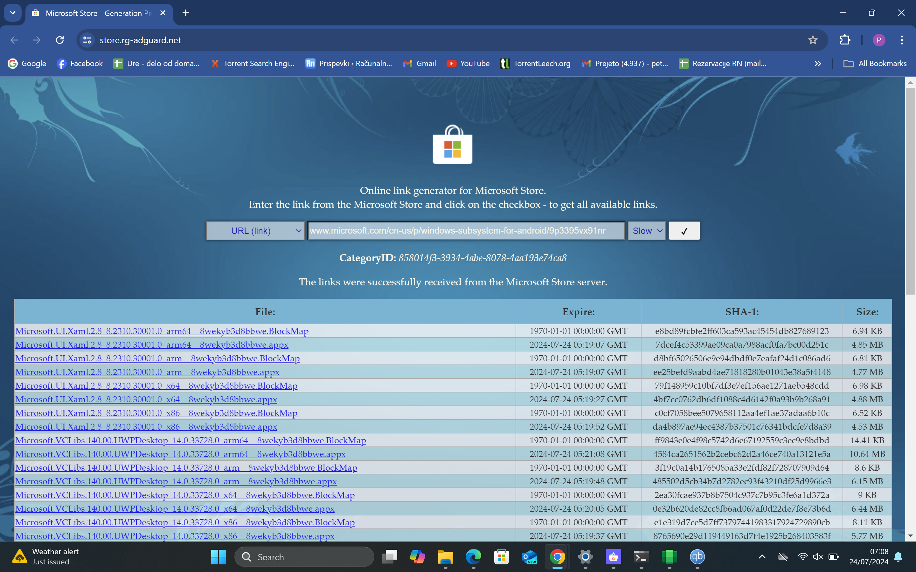This screenshot has height=572, width=916.
Task: Open the URL (link) type dropdown
Action: point(255,231)
